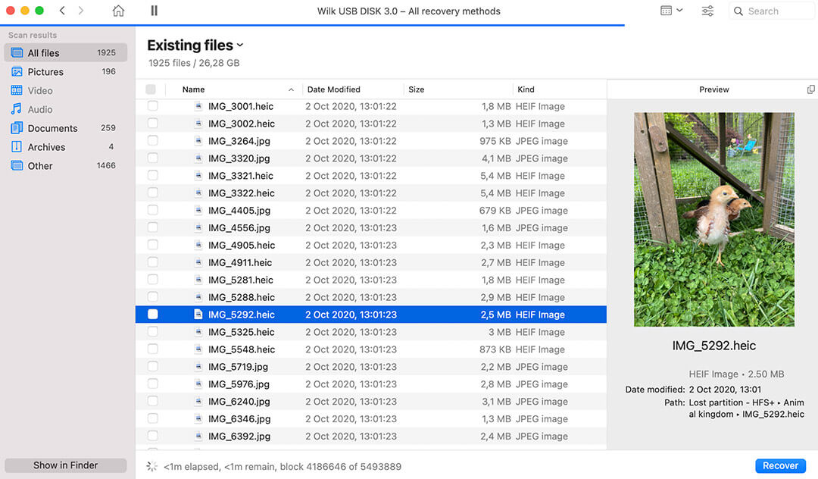This screenshot has height=479, width=818.
Task: Open the Documents category
Action: pyautogui.click(x=66, y=128)
